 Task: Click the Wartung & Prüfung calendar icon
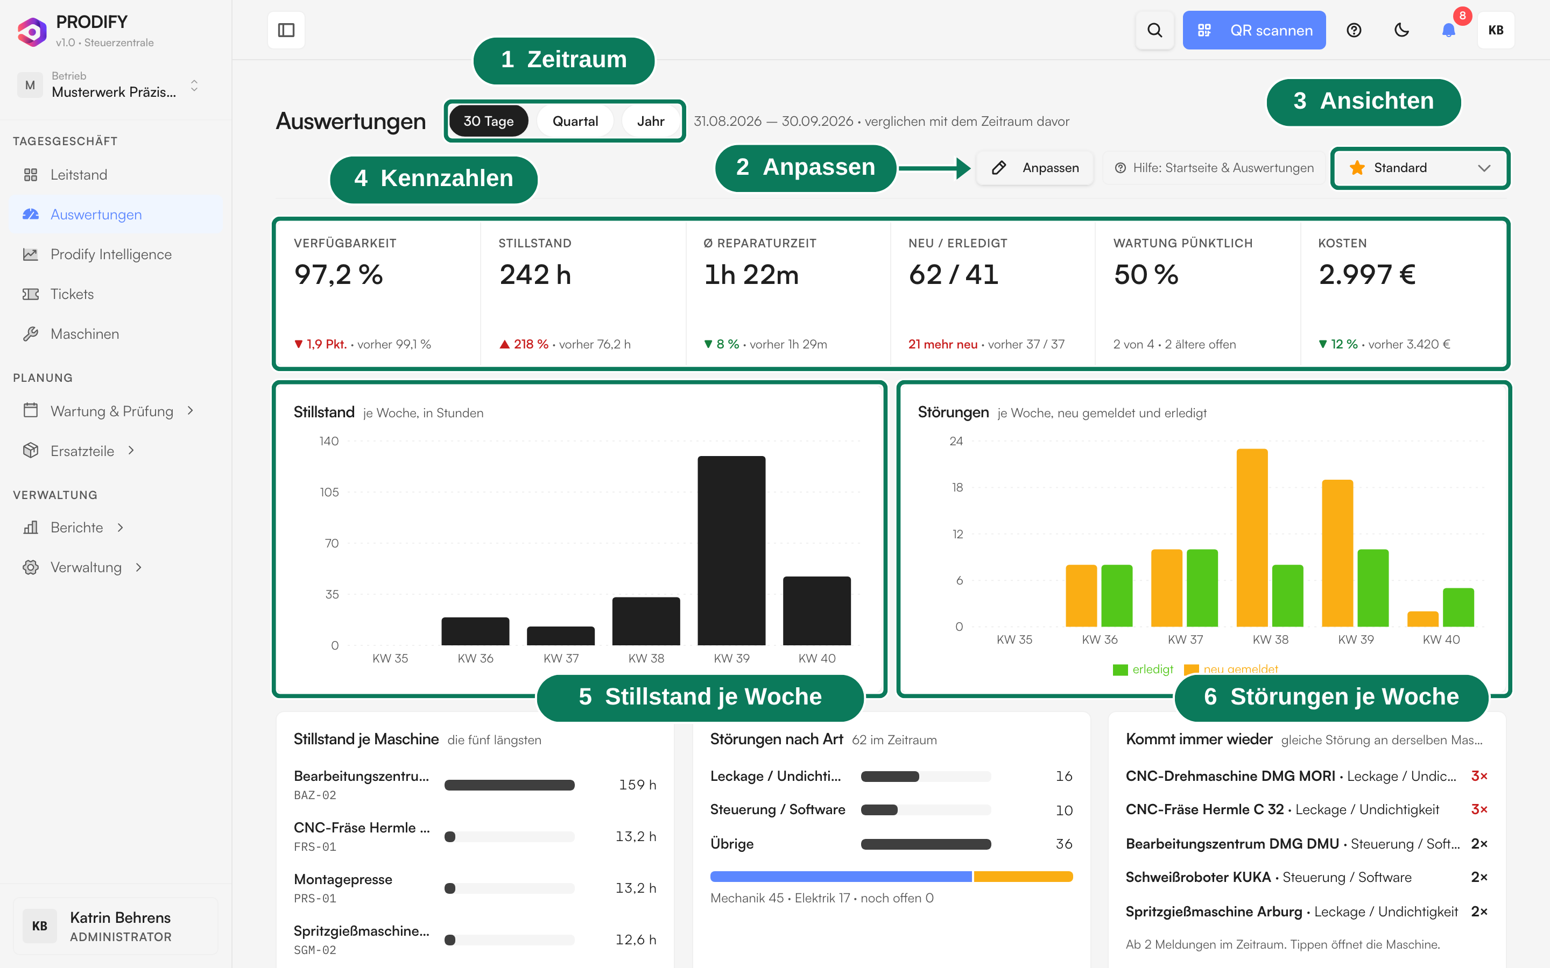(30, 410)
